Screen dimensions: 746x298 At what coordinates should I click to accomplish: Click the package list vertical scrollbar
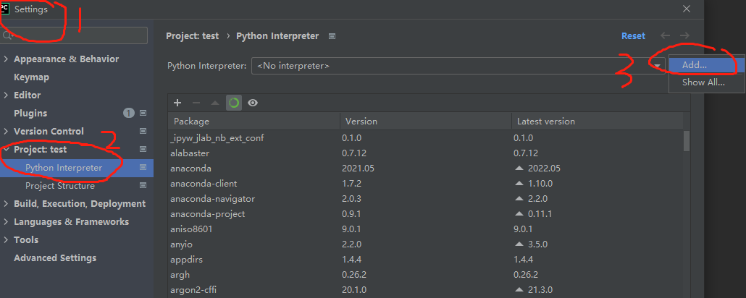click(686, 140)
